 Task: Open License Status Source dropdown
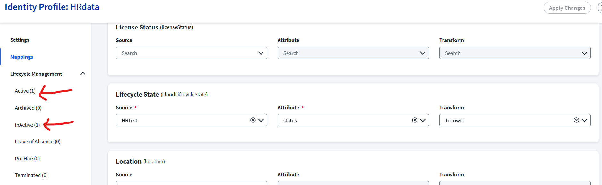point(191,53)
